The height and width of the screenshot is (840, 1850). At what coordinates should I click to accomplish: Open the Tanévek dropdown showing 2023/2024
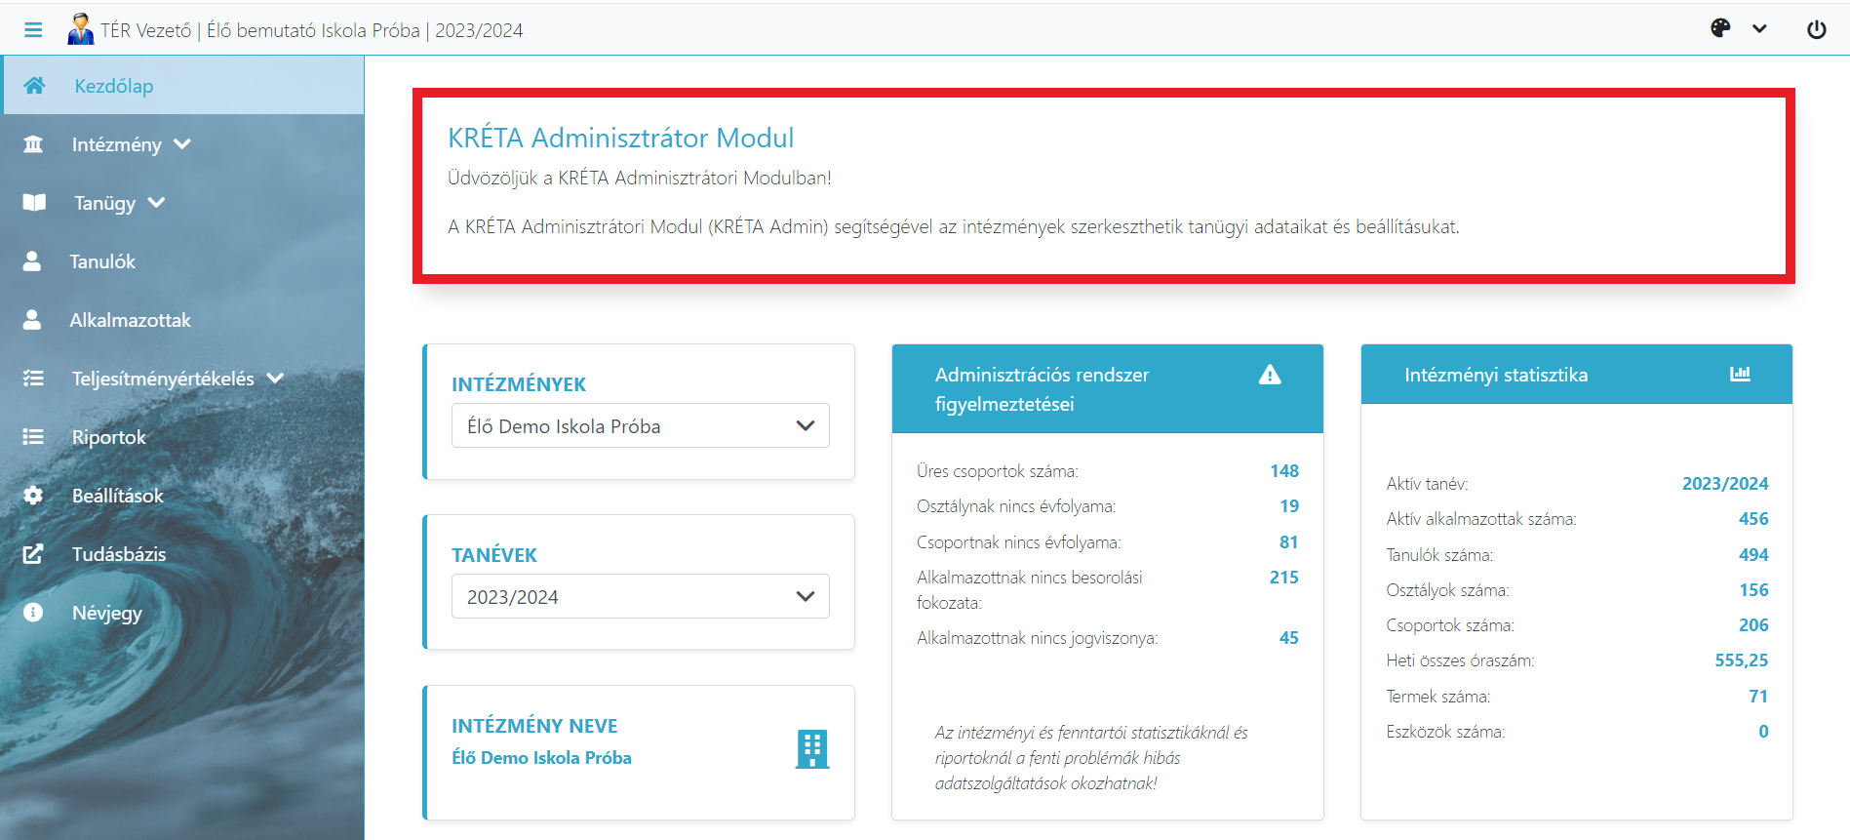640,597
